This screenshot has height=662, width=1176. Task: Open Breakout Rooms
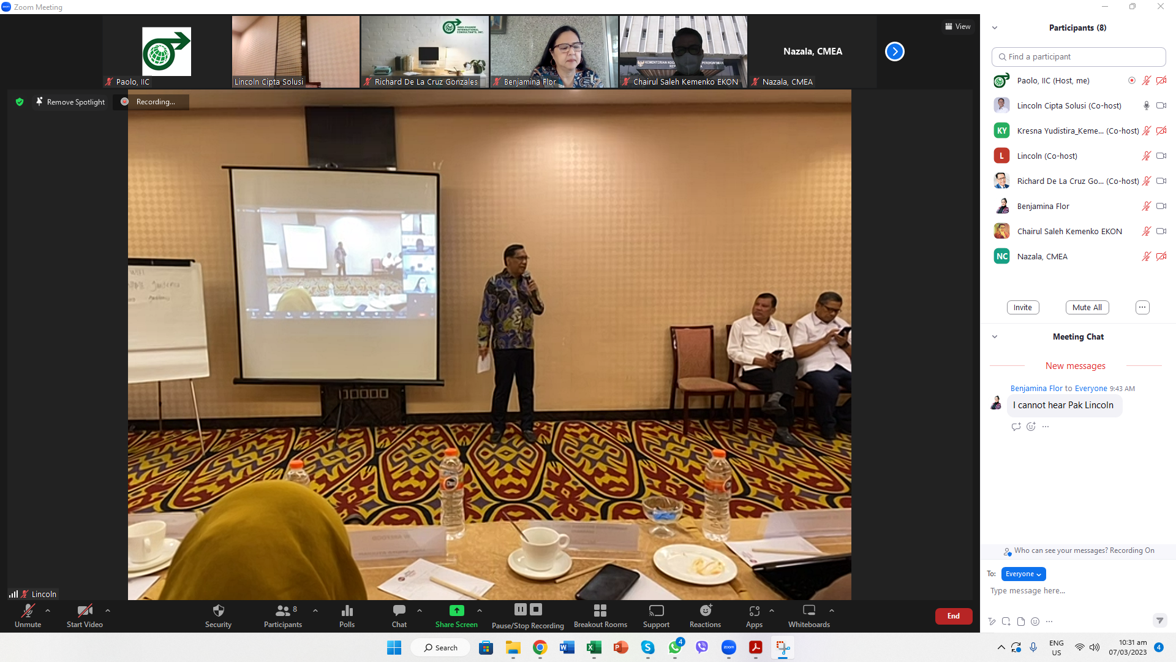[600, 611]
